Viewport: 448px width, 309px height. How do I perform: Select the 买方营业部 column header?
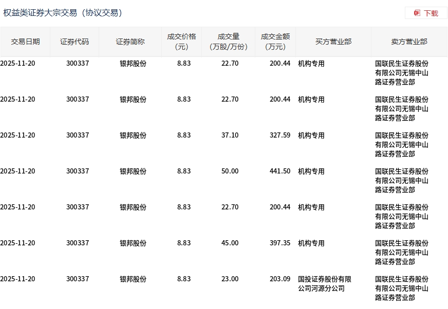point(333,42)
